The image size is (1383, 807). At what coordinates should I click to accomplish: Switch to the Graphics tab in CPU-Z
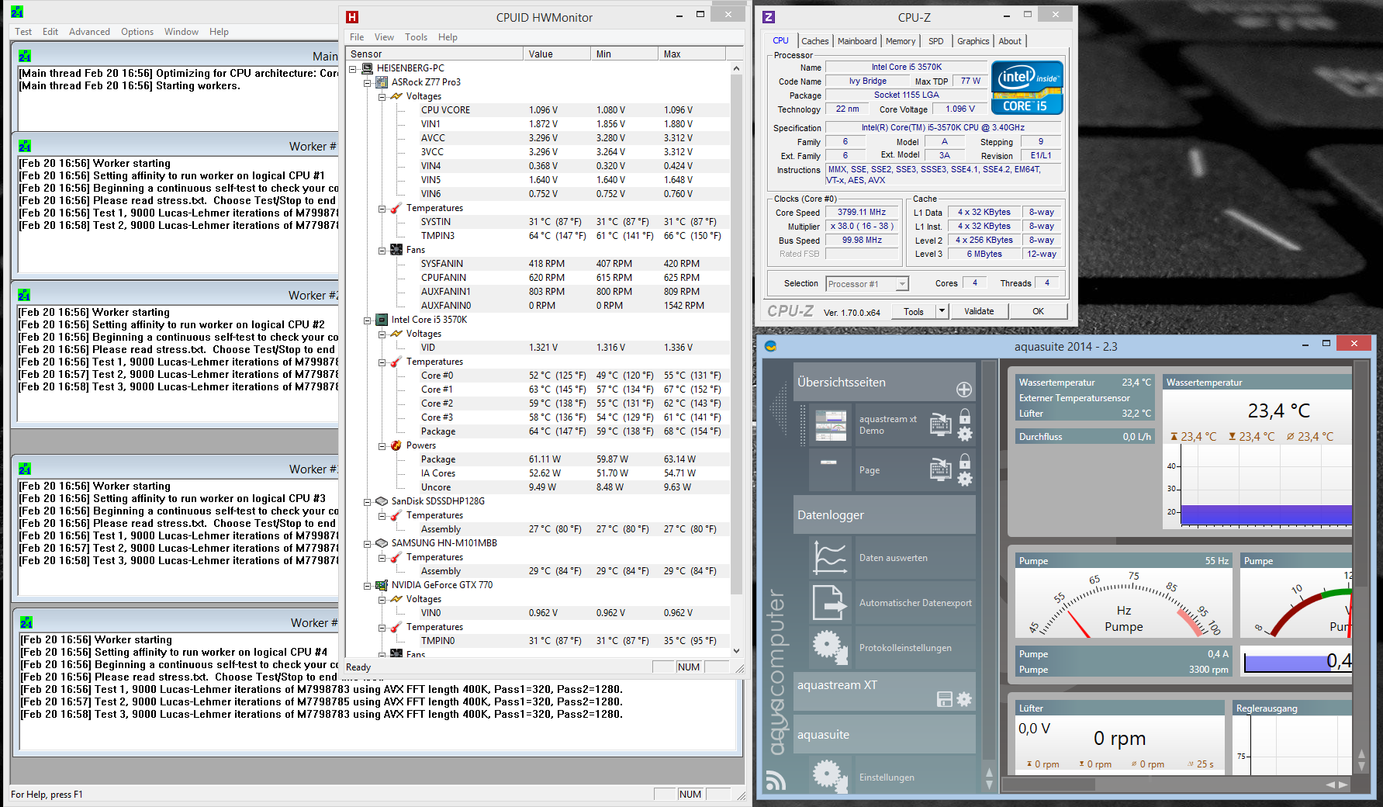point(973,41)
